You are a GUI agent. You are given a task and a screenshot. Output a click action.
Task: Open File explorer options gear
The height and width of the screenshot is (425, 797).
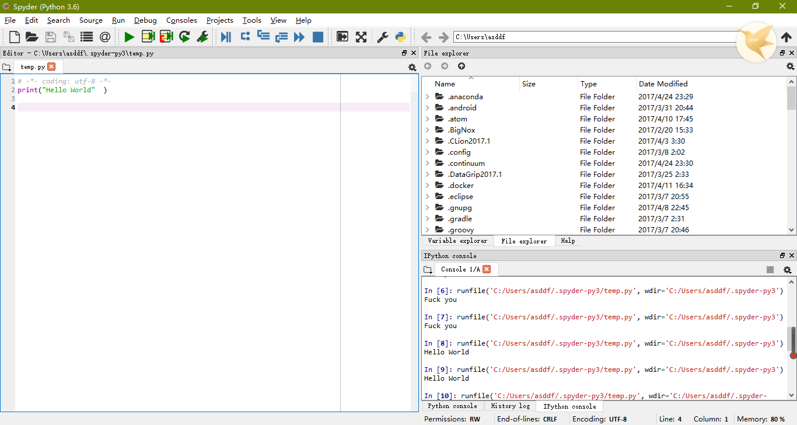790,67
